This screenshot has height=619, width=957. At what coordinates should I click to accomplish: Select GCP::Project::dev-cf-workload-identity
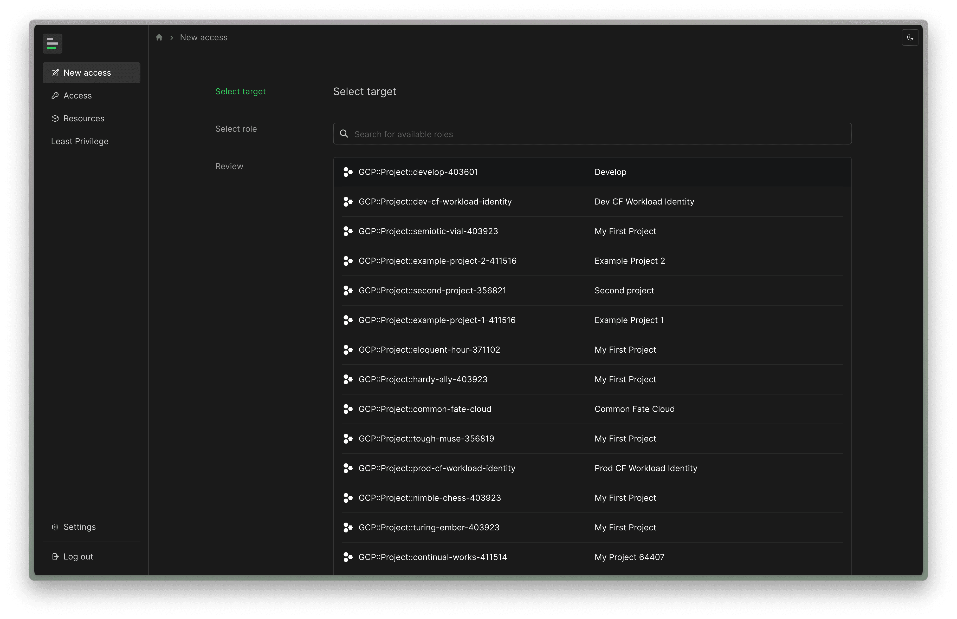[592, 202]
